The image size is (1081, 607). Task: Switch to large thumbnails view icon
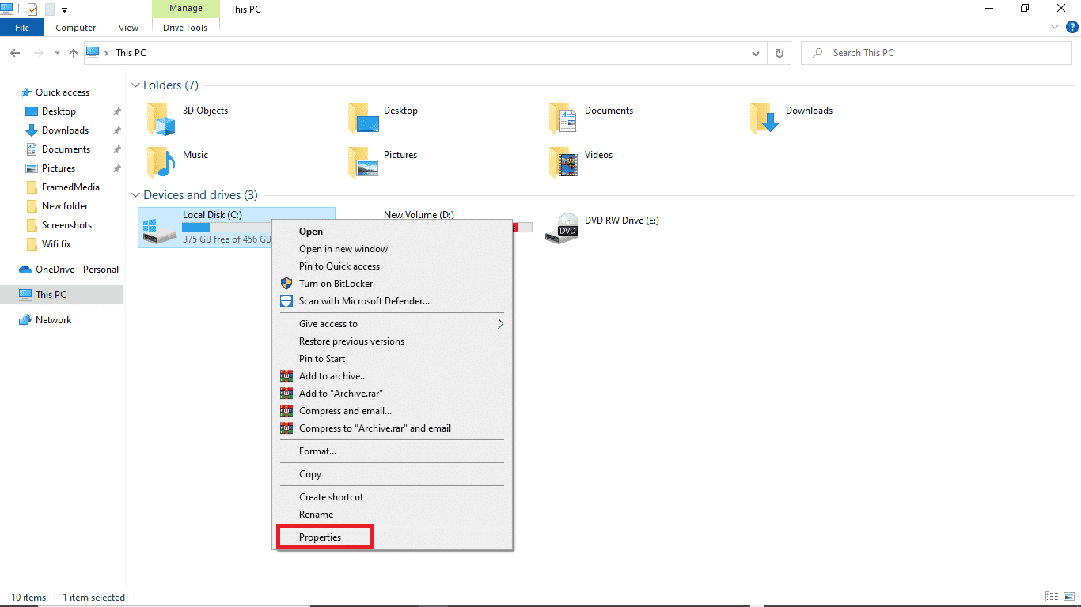(1069, 597)
